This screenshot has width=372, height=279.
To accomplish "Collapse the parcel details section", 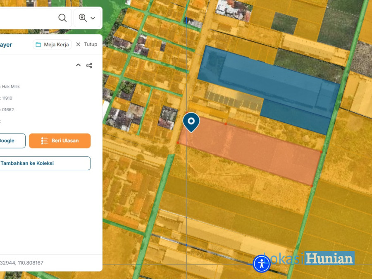I will 78,65.
